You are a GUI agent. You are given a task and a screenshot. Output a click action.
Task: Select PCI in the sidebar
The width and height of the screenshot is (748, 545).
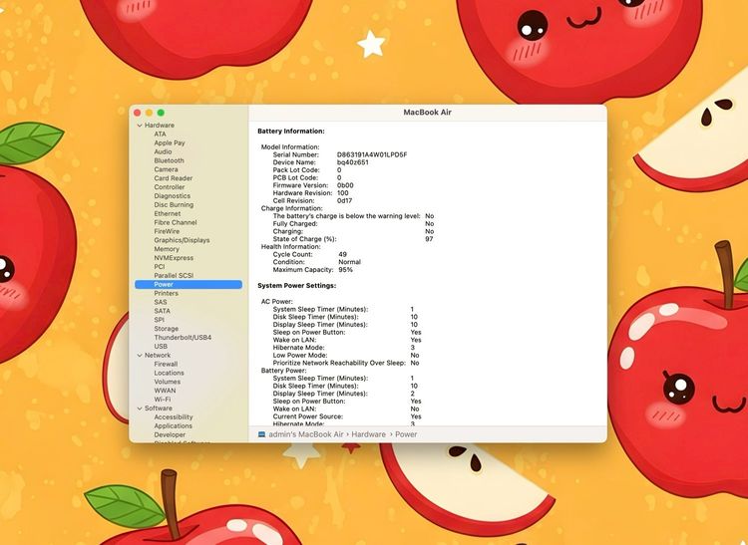pos(160,267)
